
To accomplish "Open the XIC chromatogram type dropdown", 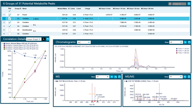I will coord(84,42).
